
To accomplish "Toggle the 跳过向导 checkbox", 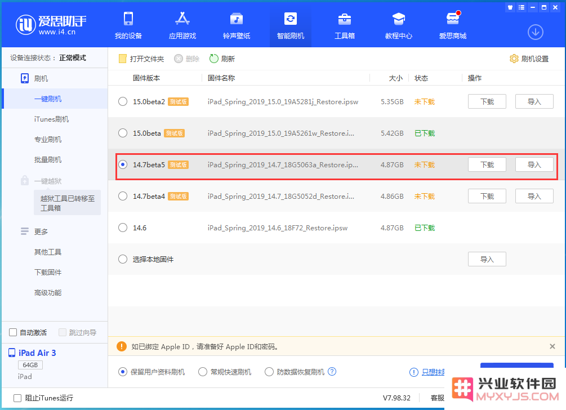I will [63, 332].
